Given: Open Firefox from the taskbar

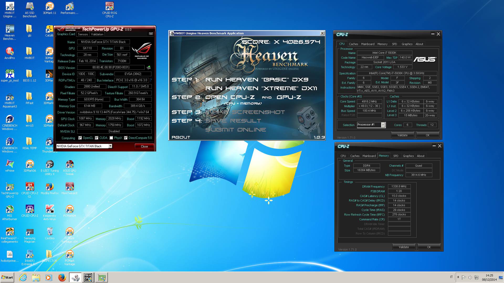Looking at the screenshot, I should coord(62,277).
